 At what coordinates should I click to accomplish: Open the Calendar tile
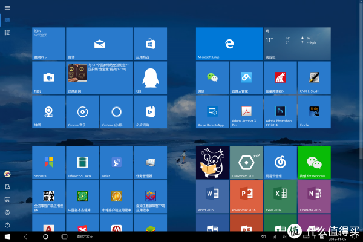point(48,44)
